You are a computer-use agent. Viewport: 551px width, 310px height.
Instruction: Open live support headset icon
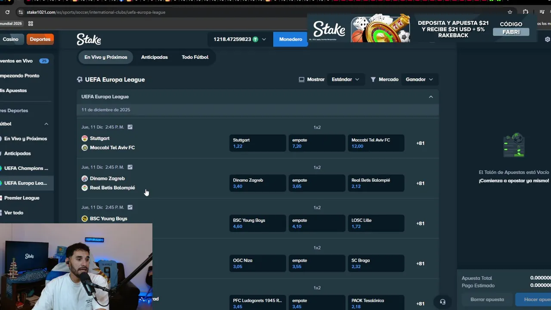443,302
